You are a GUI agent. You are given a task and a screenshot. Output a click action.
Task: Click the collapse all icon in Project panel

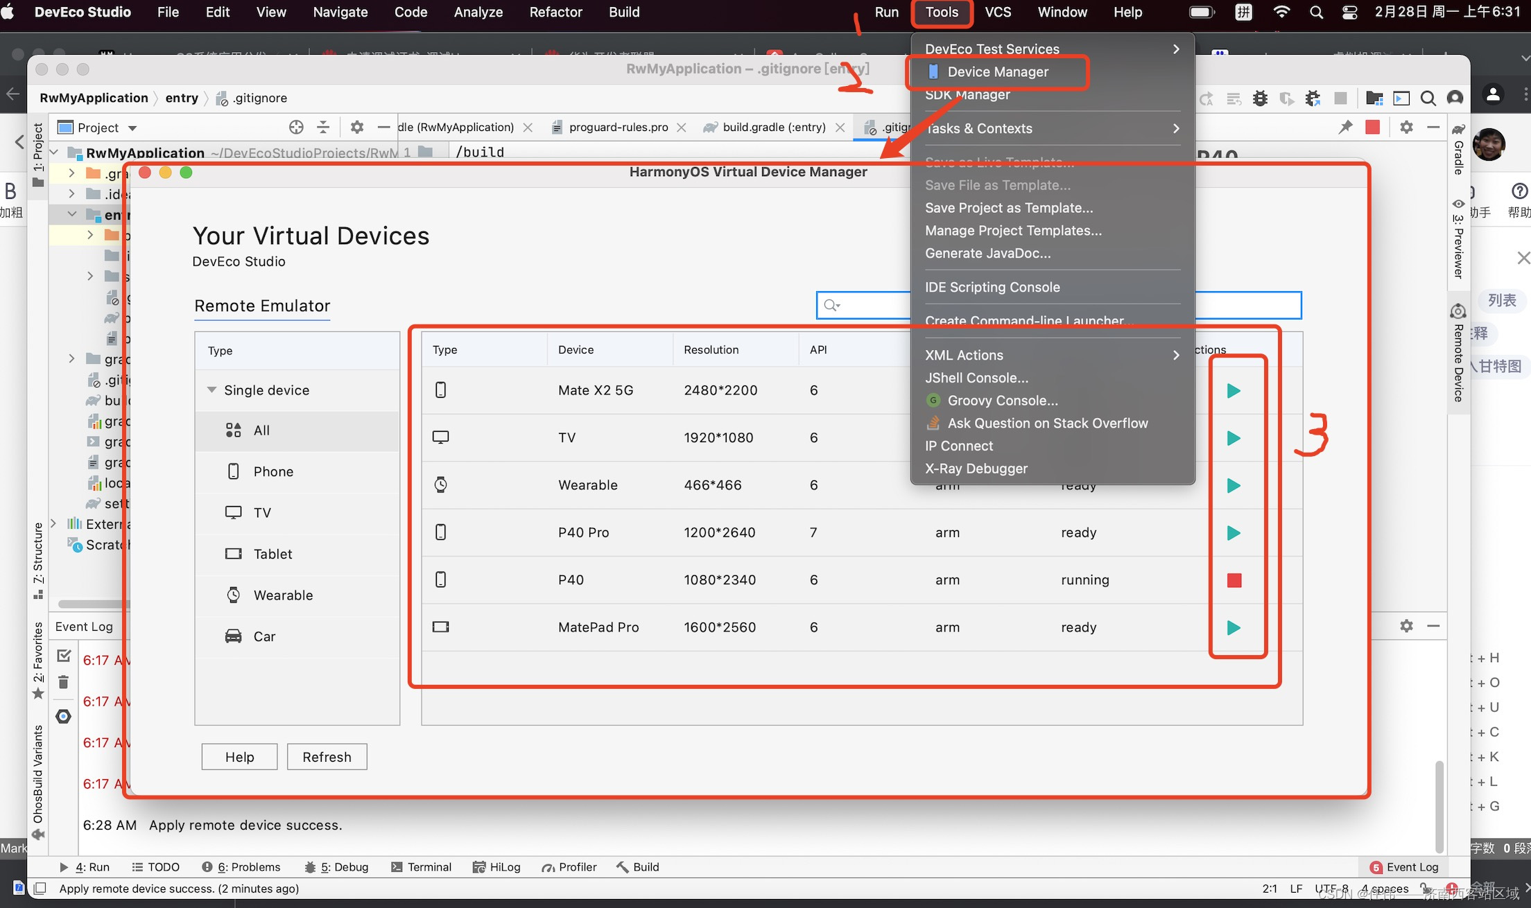[323, 127]
